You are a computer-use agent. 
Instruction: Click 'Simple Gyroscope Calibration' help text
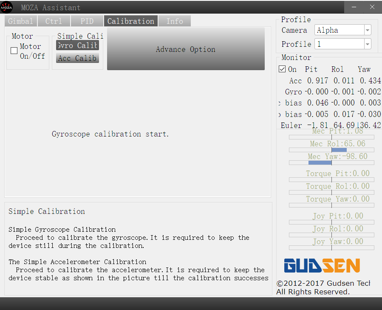pyautogui.click(x=62, y=230)
